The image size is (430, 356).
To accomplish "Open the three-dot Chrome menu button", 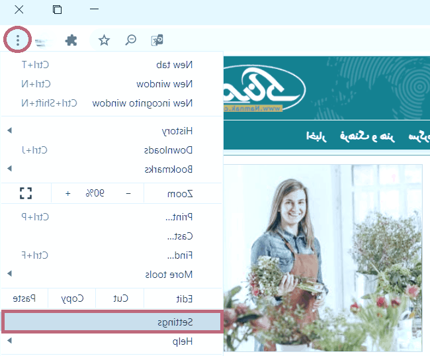I will [x=18, y=40].
